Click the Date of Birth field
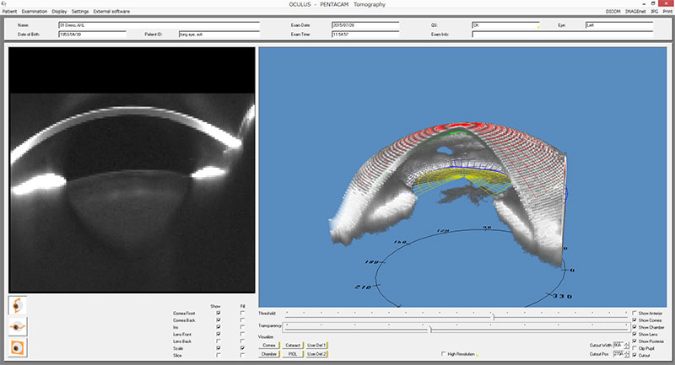This screenshot has height=365, width=675. [x=92, y=35]
